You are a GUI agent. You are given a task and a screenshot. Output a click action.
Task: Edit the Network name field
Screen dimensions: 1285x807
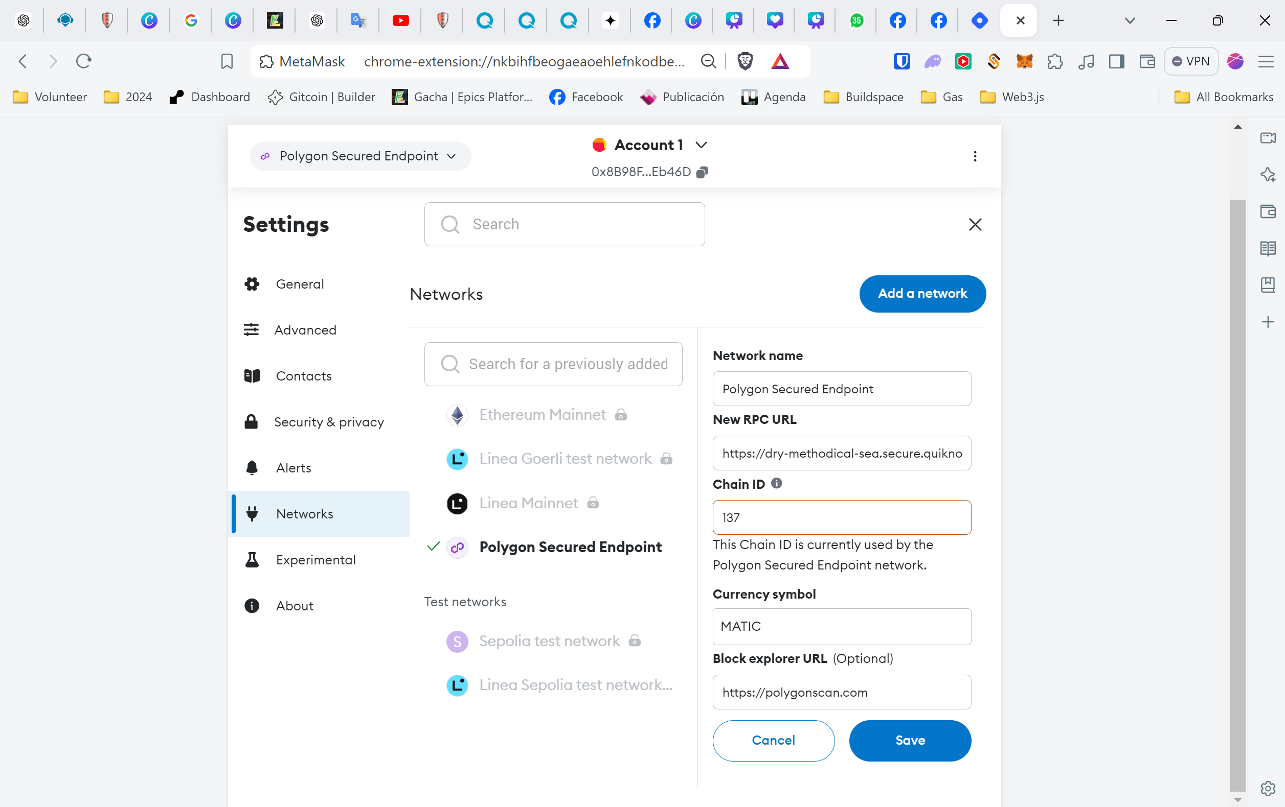842,389
